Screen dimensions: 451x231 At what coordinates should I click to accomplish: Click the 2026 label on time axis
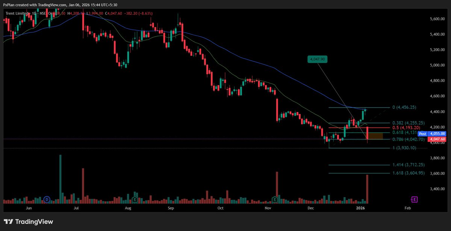(x=360, y=208)
